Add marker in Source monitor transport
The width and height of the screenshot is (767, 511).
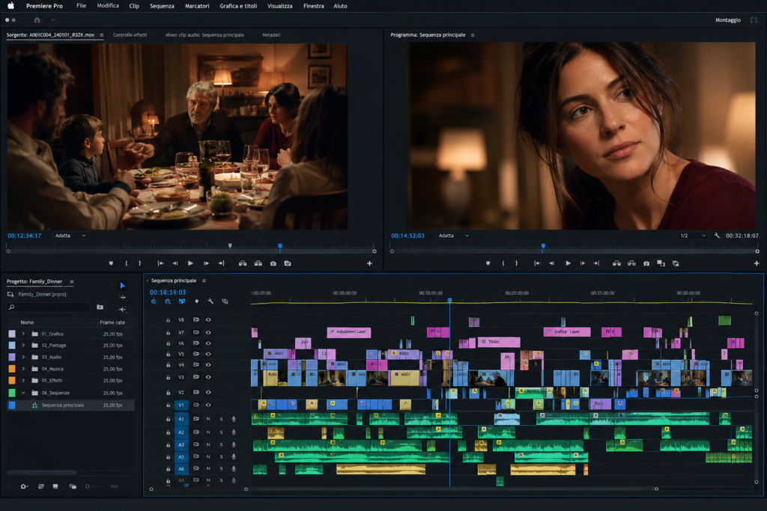111,263
